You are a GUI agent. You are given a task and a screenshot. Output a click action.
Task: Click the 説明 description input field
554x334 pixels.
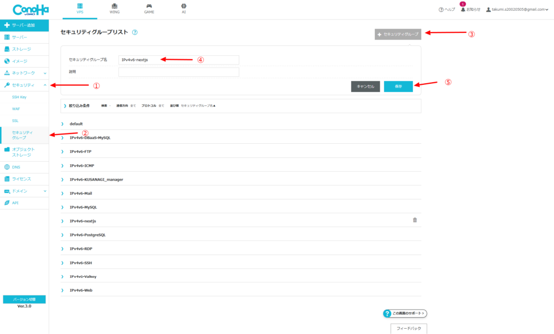click(179, 72)
